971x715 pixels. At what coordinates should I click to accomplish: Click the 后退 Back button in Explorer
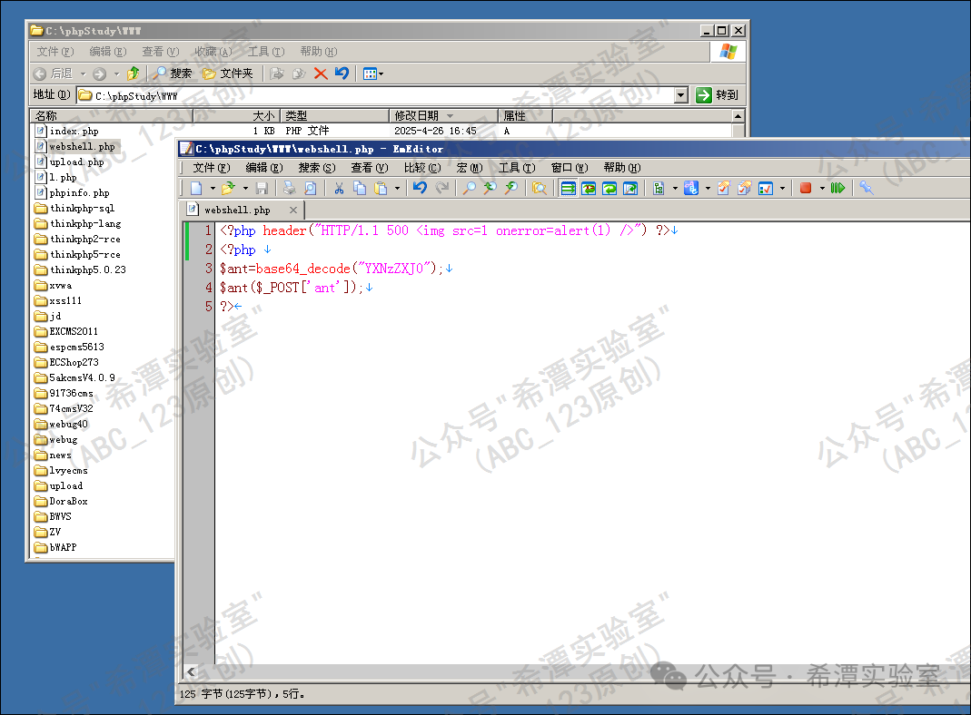(x=54, y=73)
